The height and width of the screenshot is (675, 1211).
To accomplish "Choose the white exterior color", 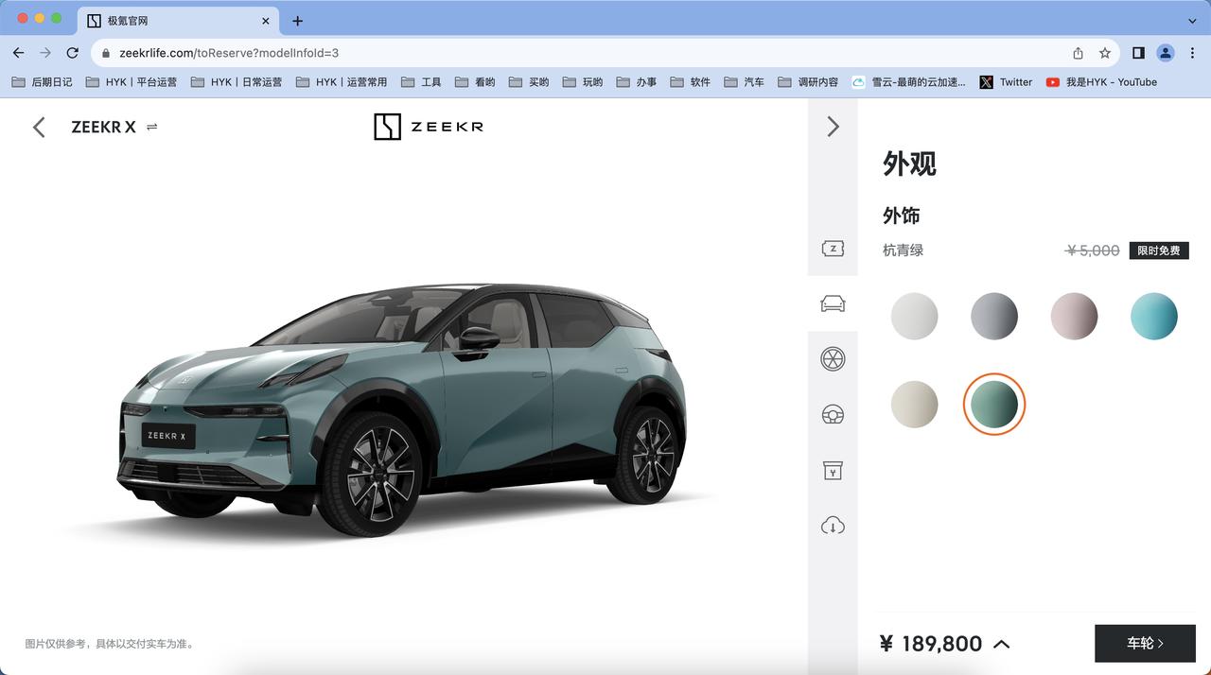I will pos(914,316).
